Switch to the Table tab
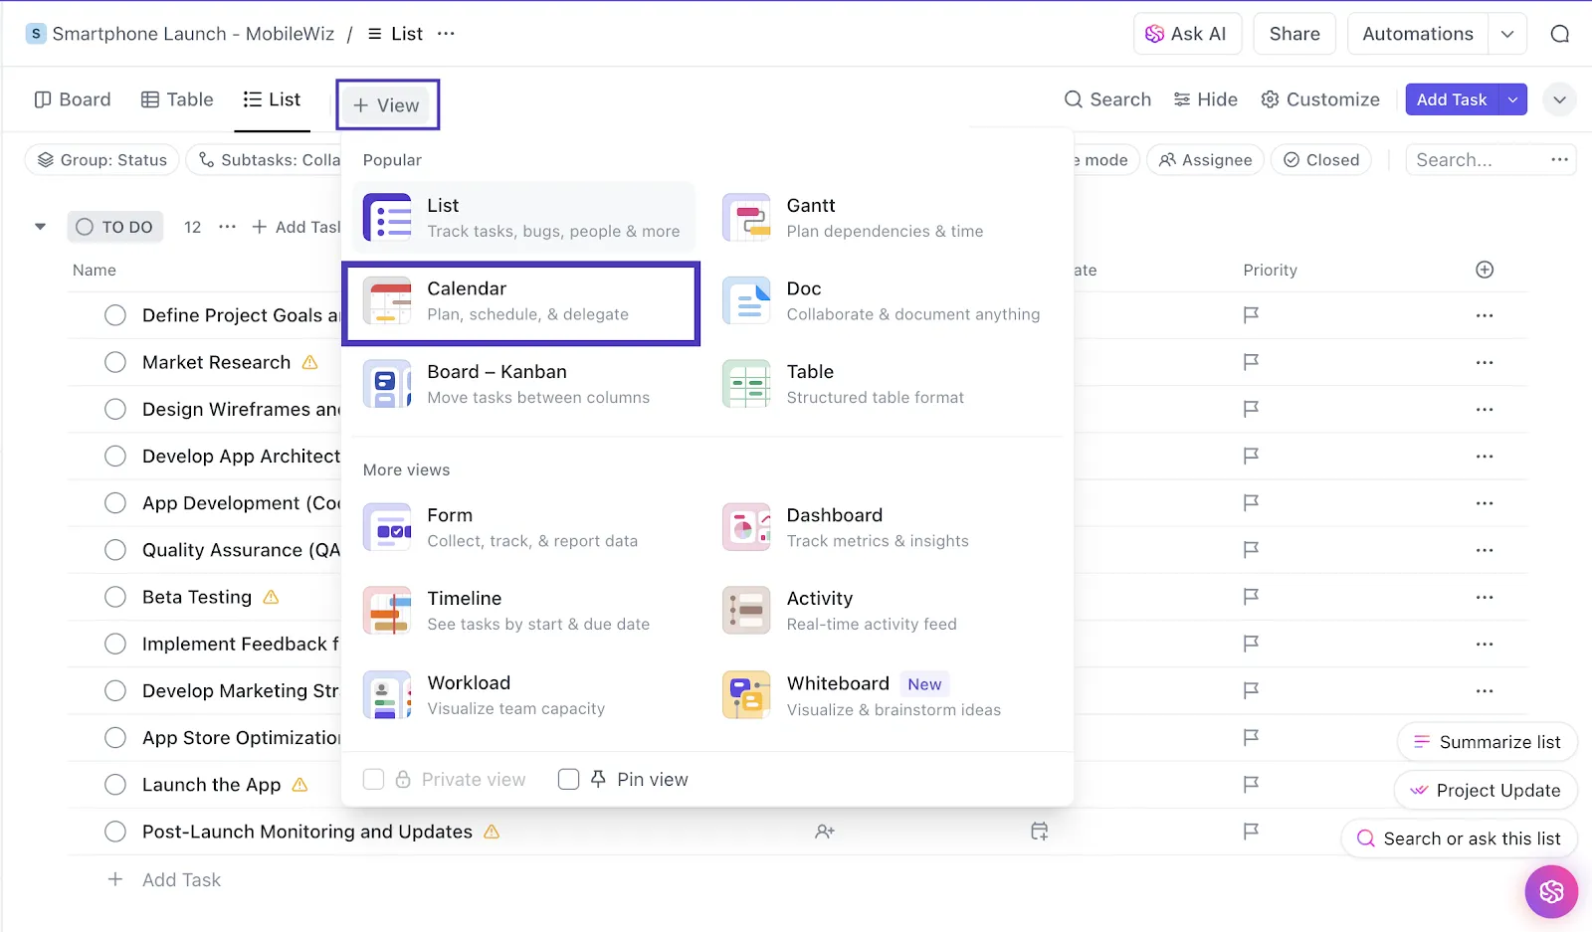1592x932 pixels. (x=177, y=99)
